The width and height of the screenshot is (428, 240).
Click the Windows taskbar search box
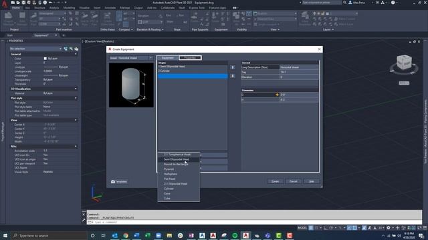49,235
